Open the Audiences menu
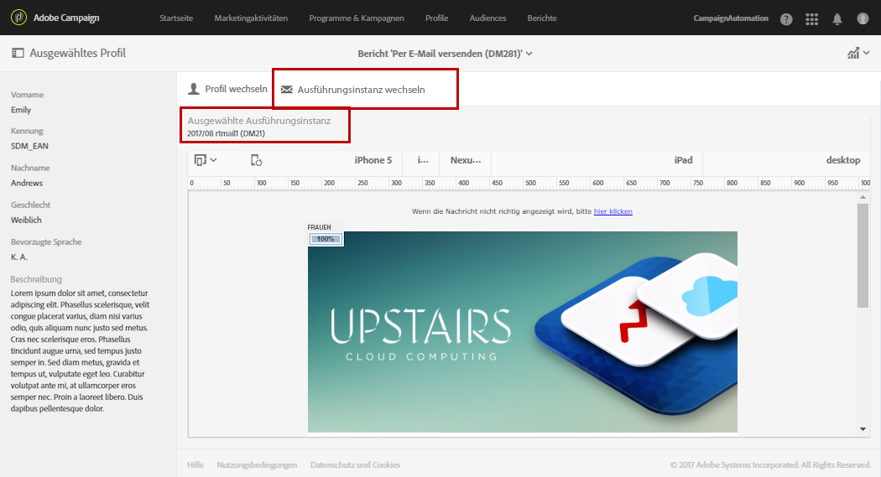This screenshot has height=477, width=881. point(487,18)
